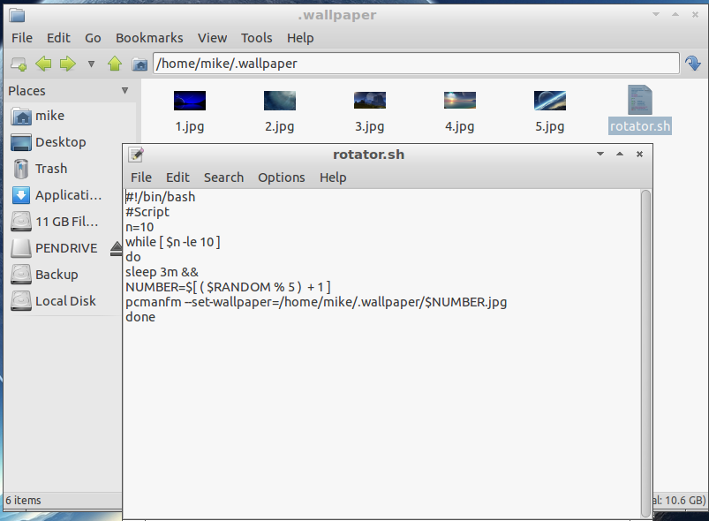Click the folder icon in file manager title bar

click(x=17, y=15)
